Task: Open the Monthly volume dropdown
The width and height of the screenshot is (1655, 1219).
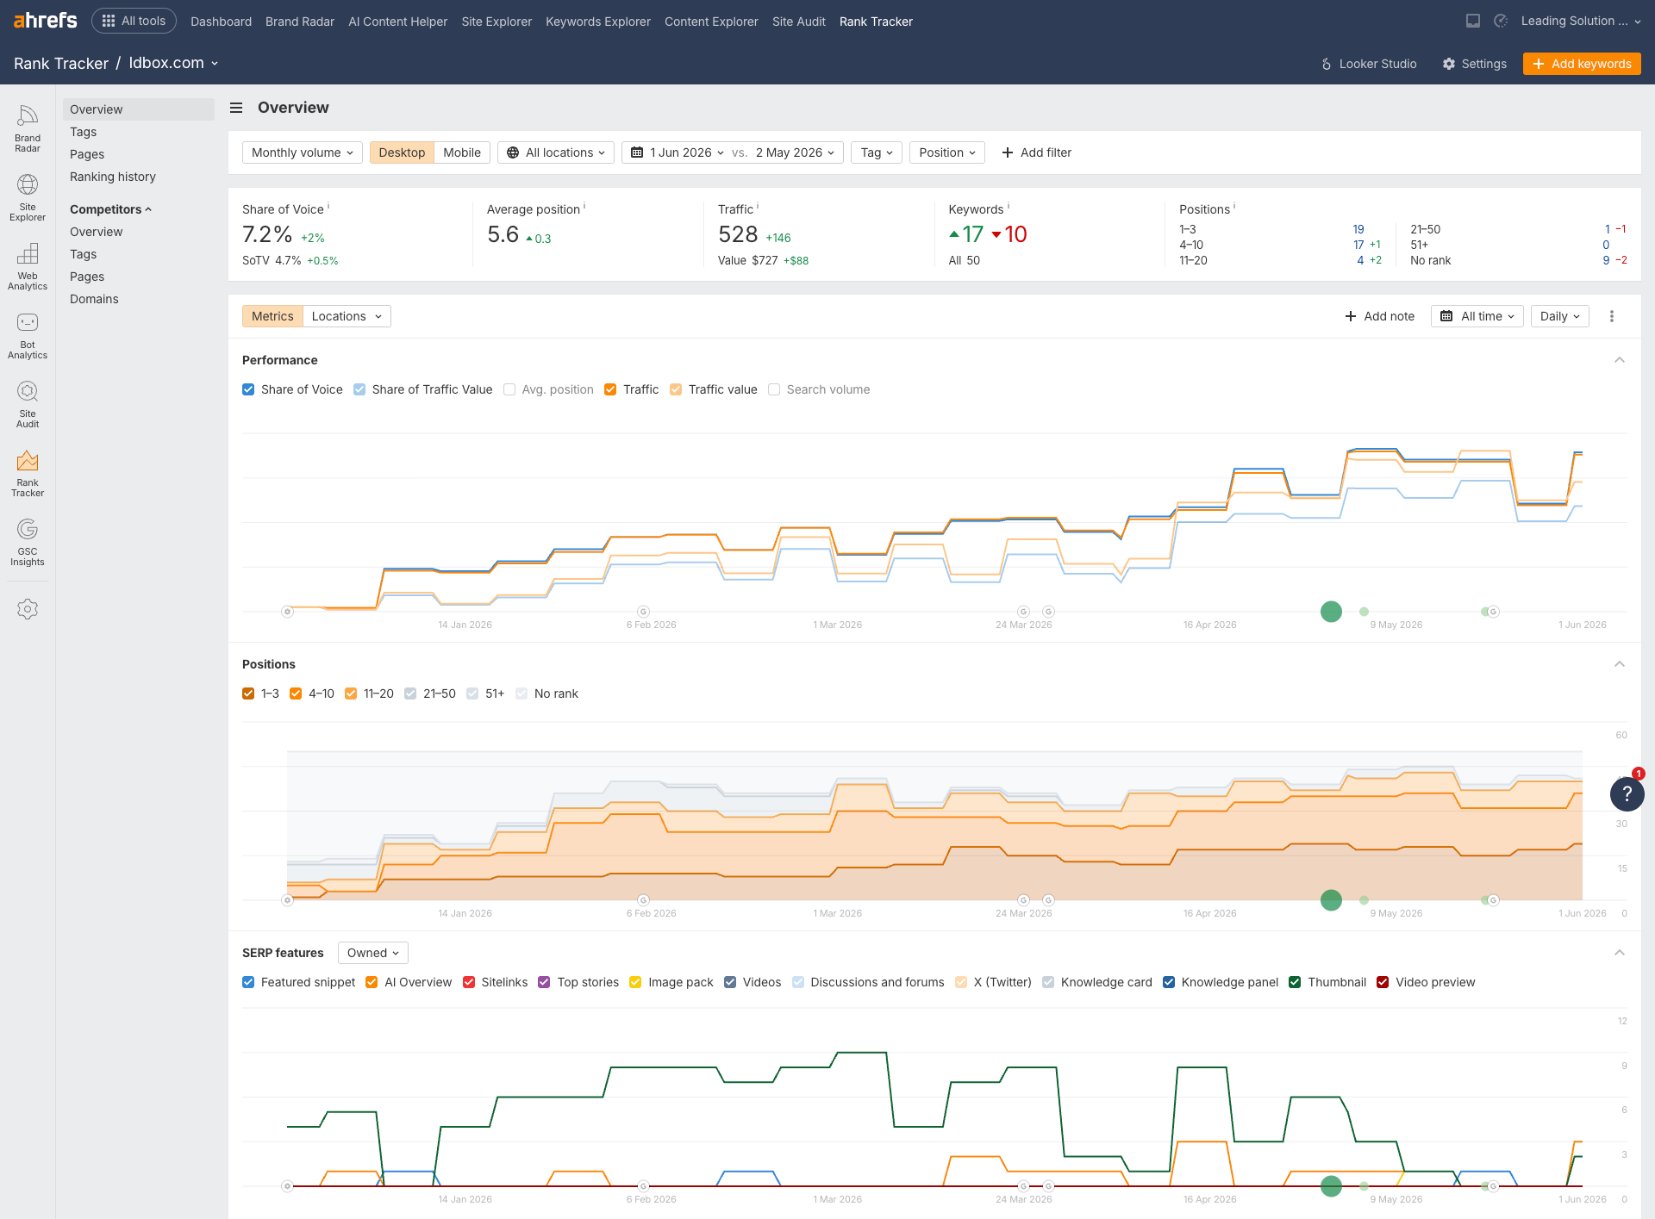Action: (x=303, y=152)
